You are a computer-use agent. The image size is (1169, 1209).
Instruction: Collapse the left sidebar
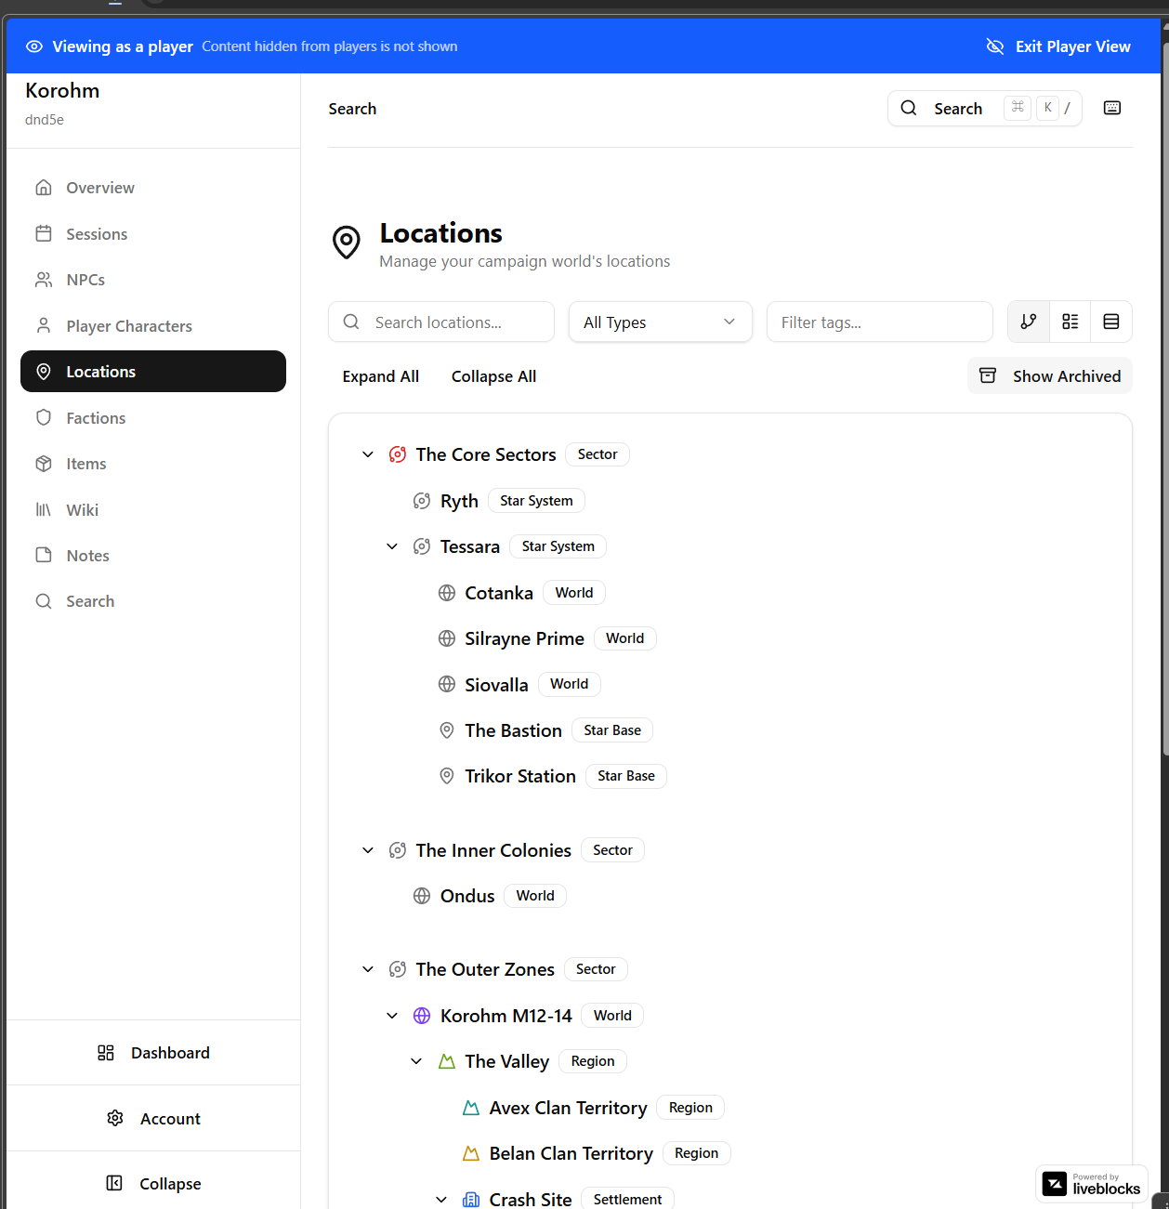pos(152,1183)
